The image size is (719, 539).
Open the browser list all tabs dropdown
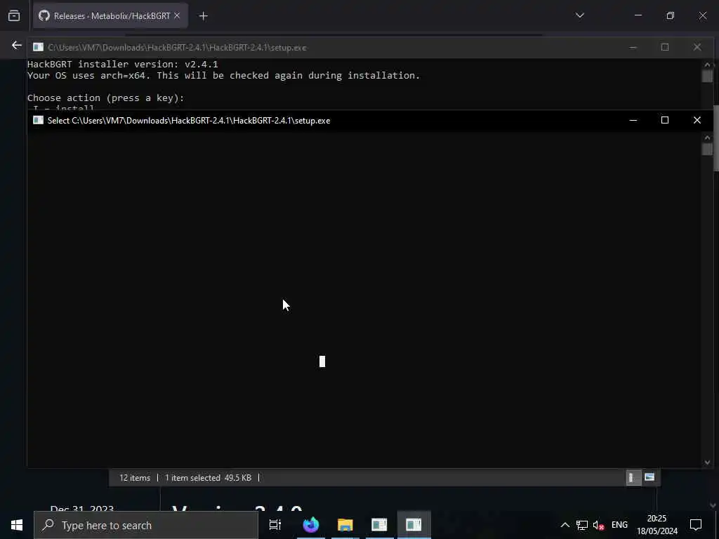[x=580, y=15]
